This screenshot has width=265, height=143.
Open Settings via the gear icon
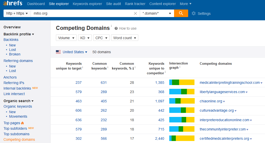(x=194, y=14)
